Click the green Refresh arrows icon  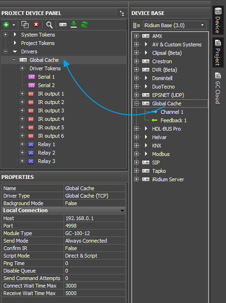(84, 25)
